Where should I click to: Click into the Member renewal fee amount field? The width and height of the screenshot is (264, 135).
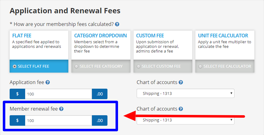[58, 120]
